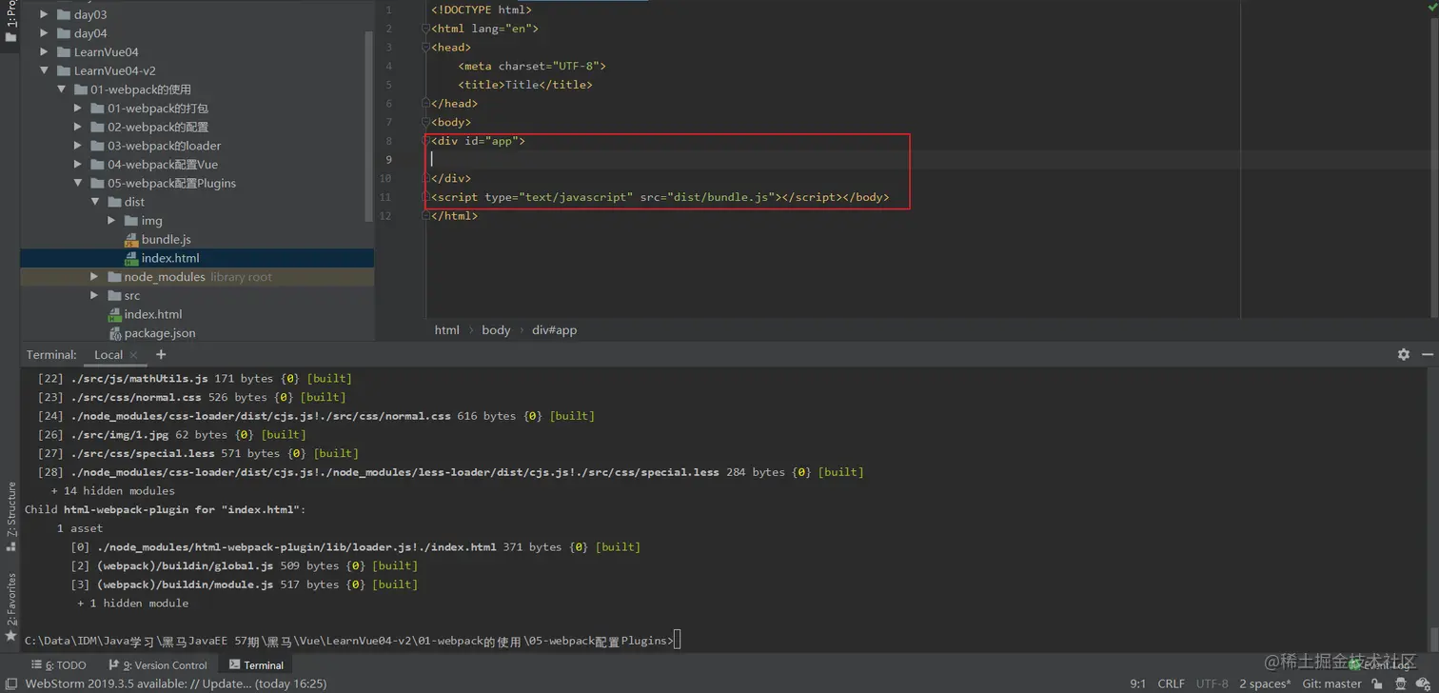
Task: Expand the day03 folder
Action: click(x=44, y=14)
